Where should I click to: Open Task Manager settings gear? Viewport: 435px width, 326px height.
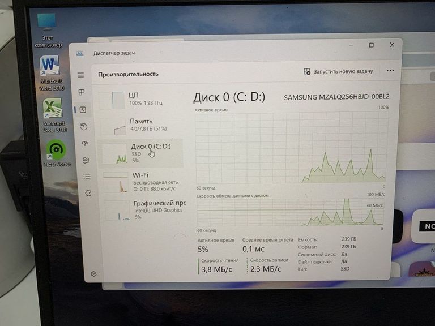pyautogui.click(x=93, y=273)
